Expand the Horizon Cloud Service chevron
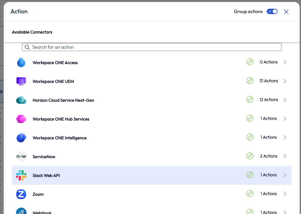 285,100
